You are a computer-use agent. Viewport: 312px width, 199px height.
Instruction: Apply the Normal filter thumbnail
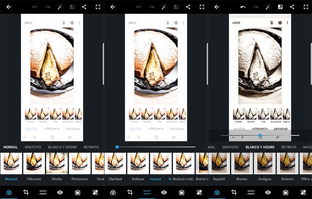pos(11,163)
